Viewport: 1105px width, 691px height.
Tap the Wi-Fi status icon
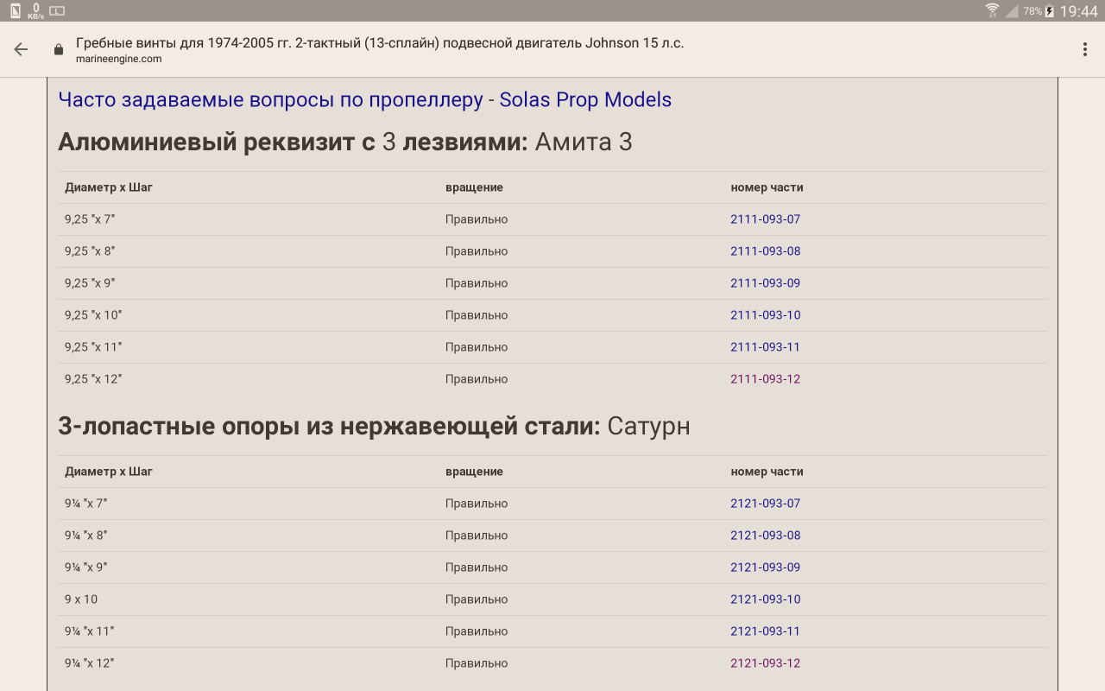[992, 11]
